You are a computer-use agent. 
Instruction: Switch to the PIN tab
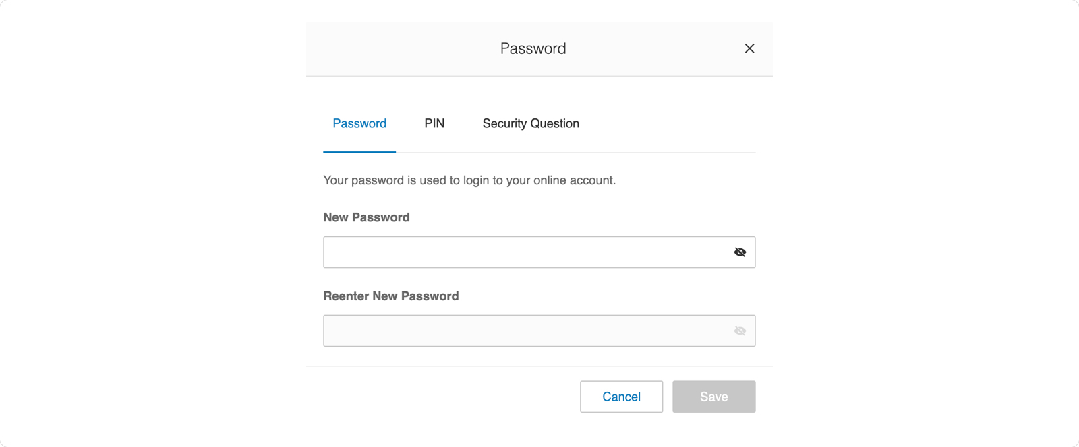click(x=434, y=123)
